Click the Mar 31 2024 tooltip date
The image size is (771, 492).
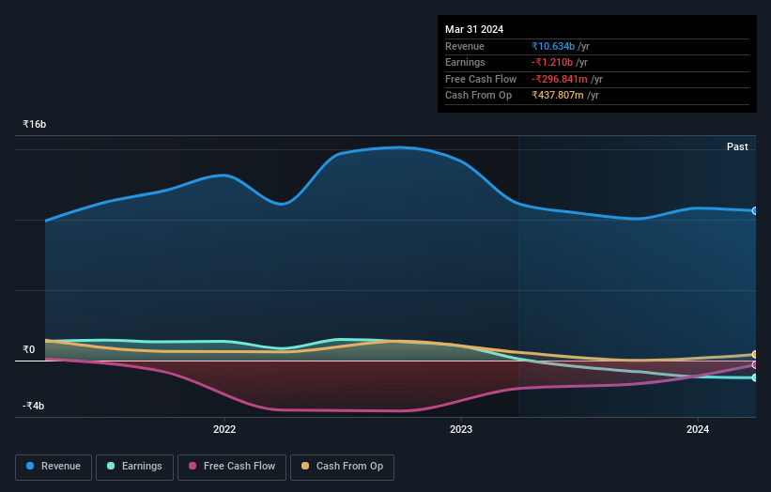(474, 29)
